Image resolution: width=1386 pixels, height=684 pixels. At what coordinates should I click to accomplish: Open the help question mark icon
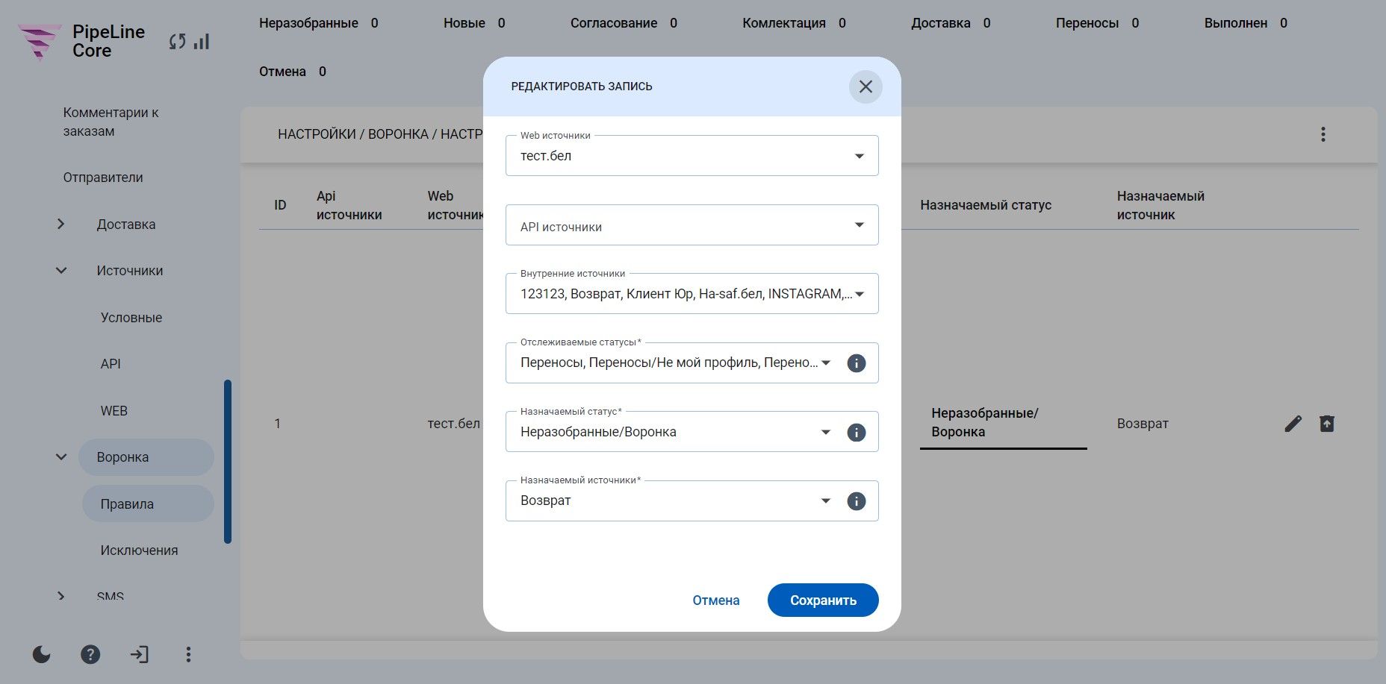tap(90, 654)
